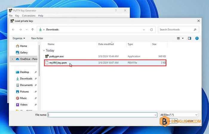Create a New folder
Image resolution: width=209 pixels, height=134 pixels.
[x=37, y=38]
